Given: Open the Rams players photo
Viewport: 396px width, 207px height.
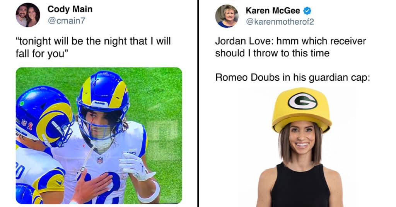Looking at the screenshot, I should pos(99,136).
